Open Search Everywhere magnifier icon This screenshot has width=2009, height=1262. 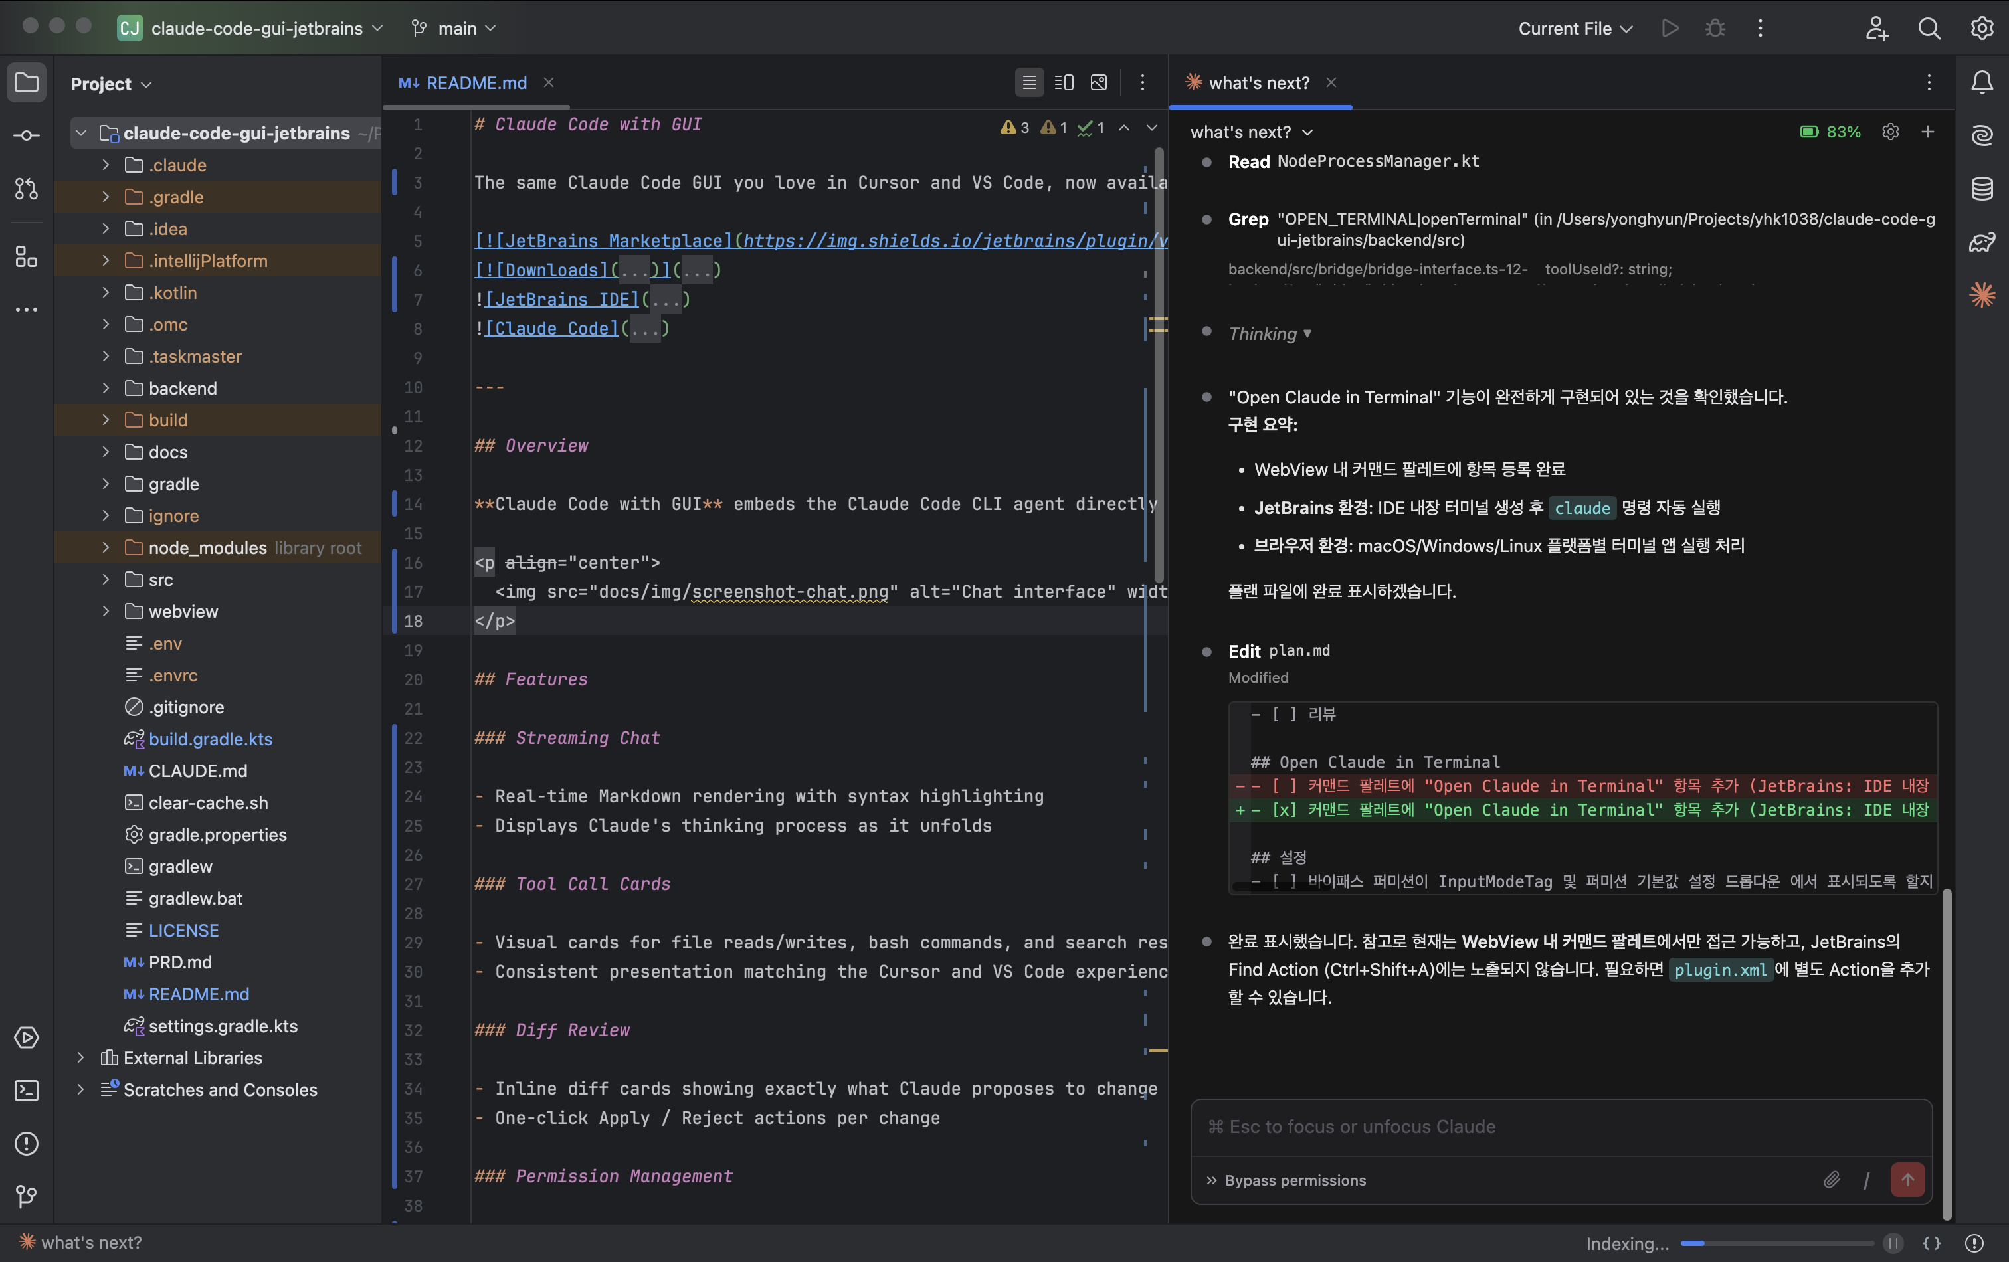pyautogui.click(x=1929, y=29)
